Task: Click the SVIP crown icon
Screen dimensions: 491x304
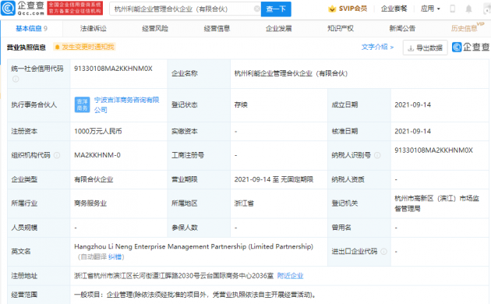Action: click(x=332, y=9)
